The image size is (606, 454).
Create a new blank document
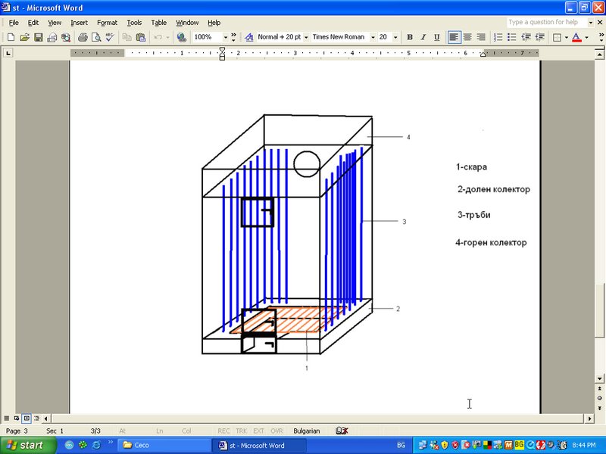[x=11, y=37]
